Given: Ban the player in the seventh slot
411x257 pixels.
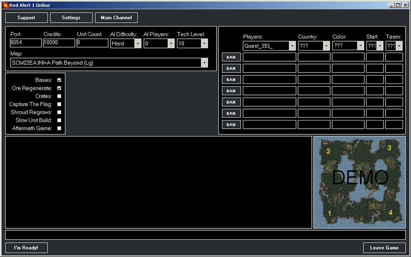Looking at the screenshot, I should 231,125.
